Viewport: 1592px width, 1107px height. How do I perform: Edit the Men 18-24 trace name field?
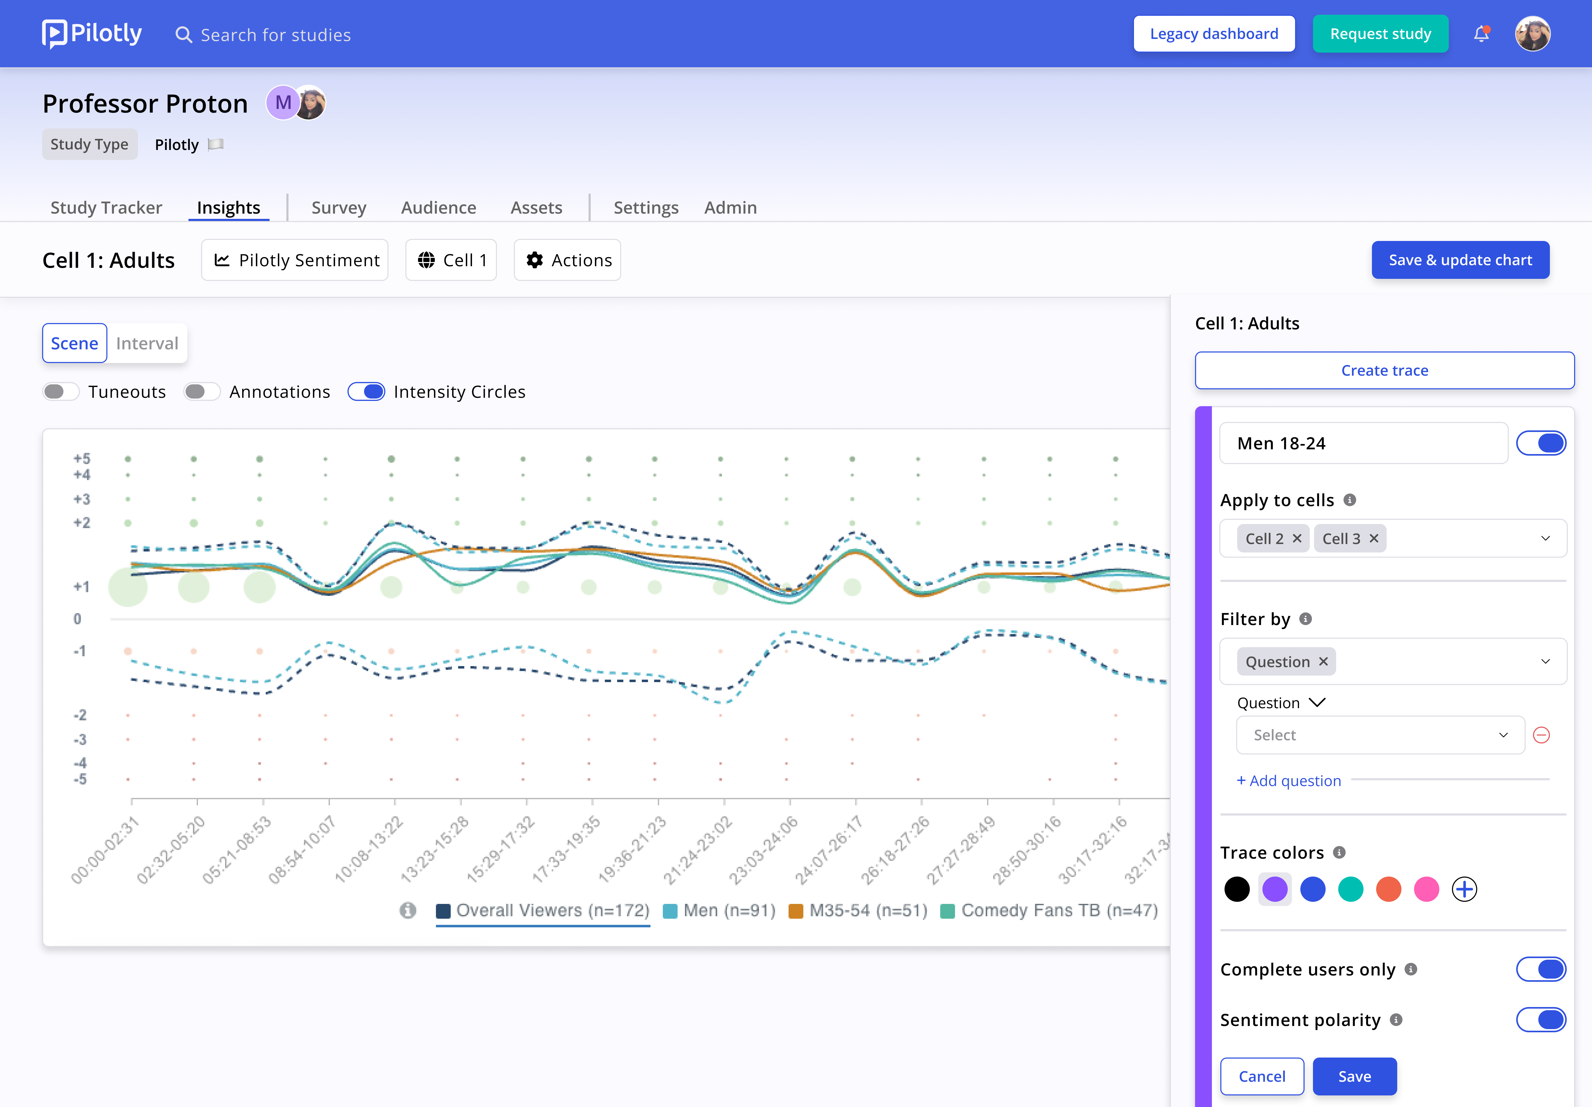pos(1364,443)
